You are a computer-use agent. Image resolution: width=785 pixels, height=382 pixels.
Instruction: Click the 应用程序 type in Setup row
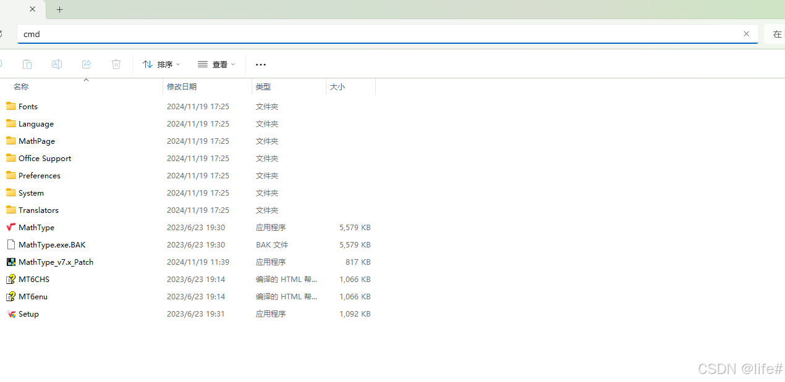[x=271, y=314]
